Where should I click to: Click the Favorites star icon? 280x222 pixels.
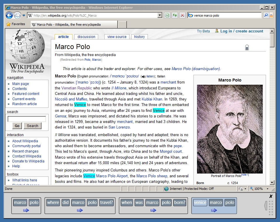click(8, 24)
